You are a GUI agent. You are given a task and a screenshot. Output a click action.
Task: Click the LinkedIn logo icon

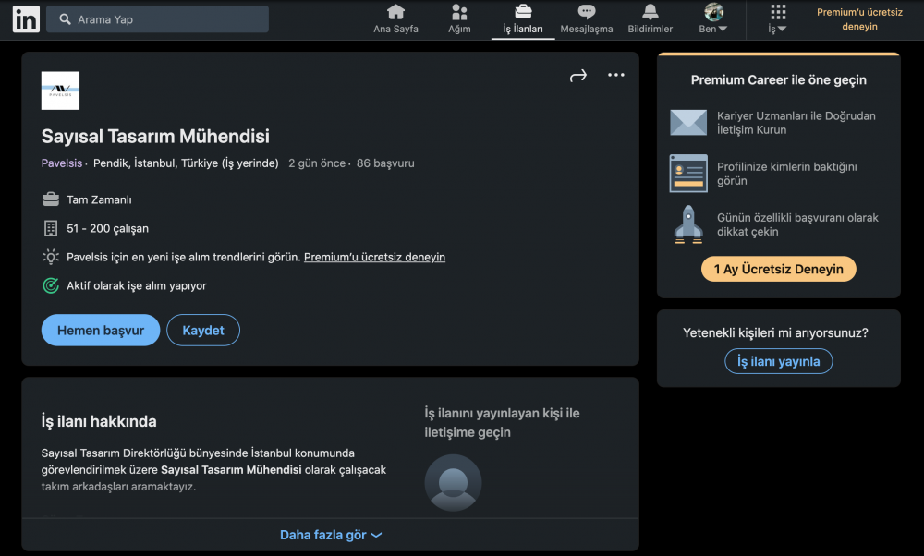tap(26, 19)
